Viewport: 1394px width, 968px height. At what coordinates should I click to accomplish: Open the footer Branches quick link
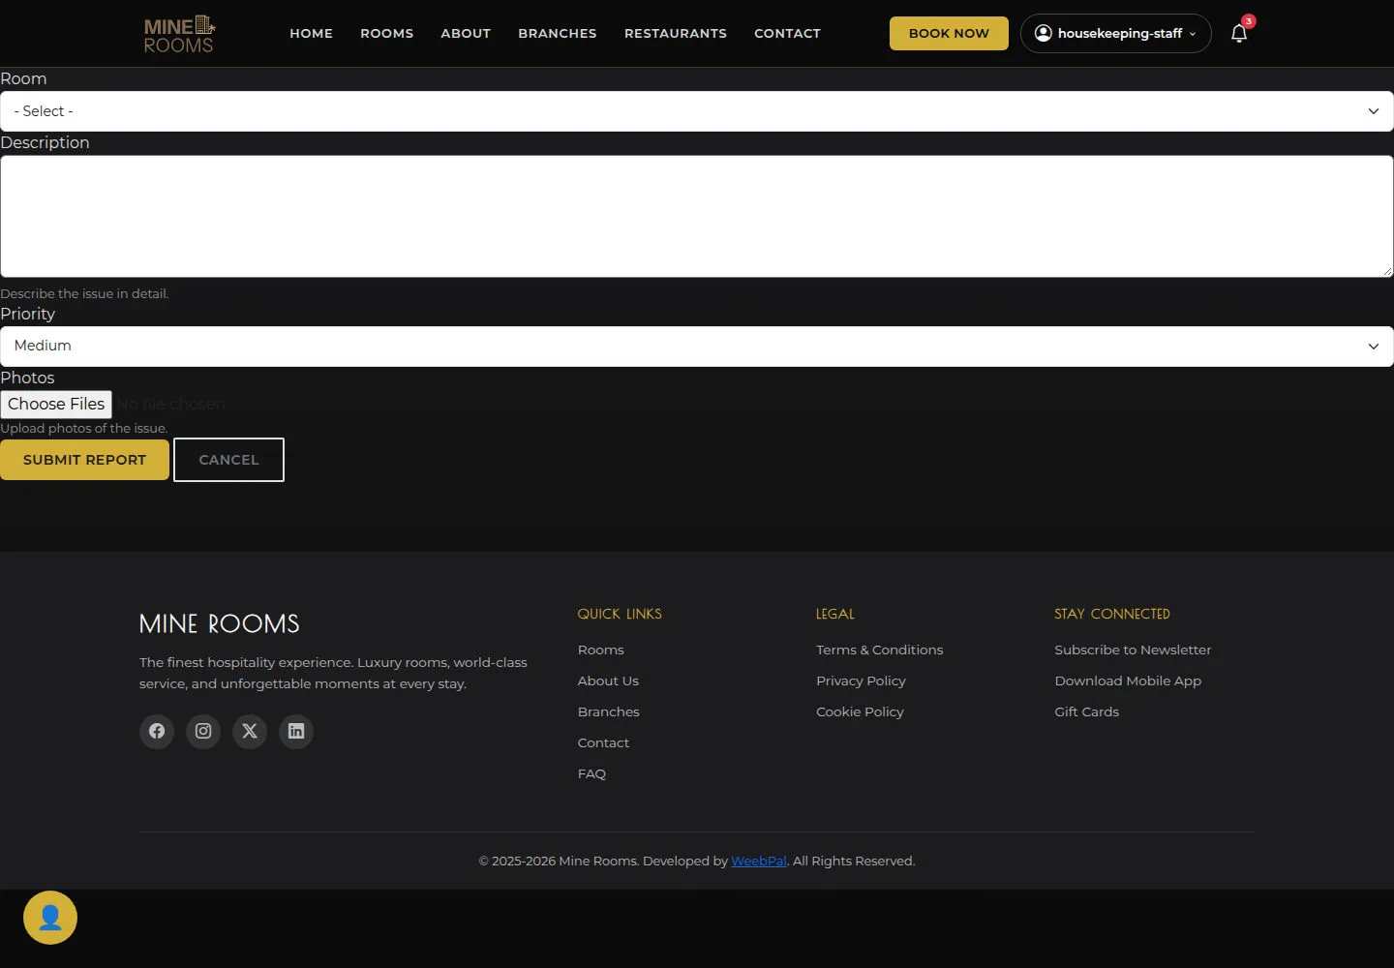[x=609, y=711]
